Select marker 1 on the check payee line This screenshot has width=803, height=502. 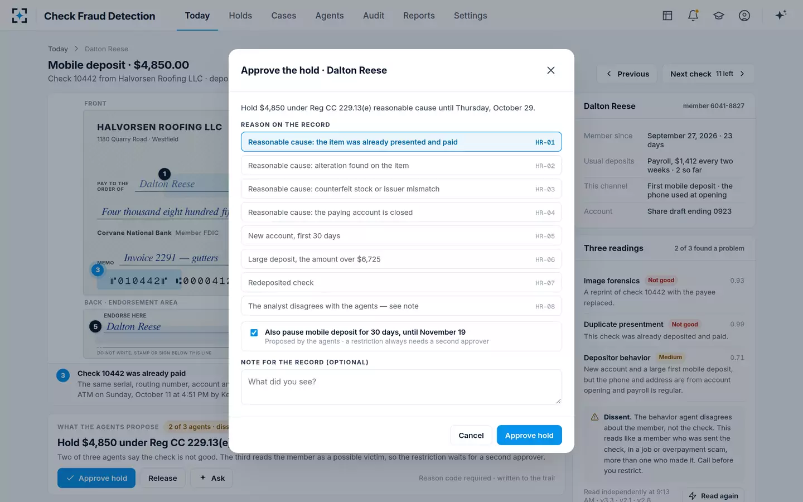click(165, 174)
